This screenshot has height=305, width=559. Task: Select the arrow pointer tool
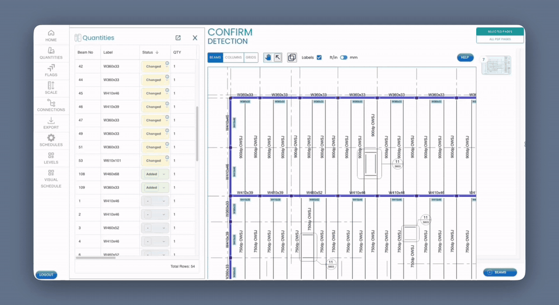(x=278, y=58)
